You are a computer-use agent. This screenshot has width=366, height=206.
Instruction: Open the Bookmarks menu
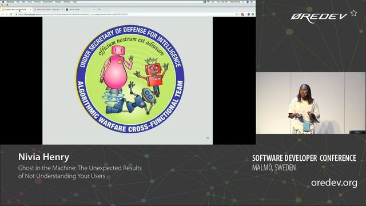(47, 2)
